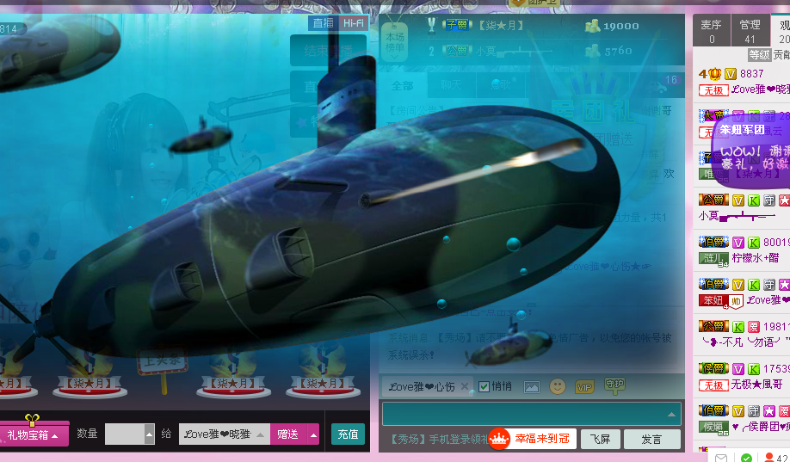Click the gold coins icon next to 19000
Screen dimensions: 790x462
coord(592,26)
